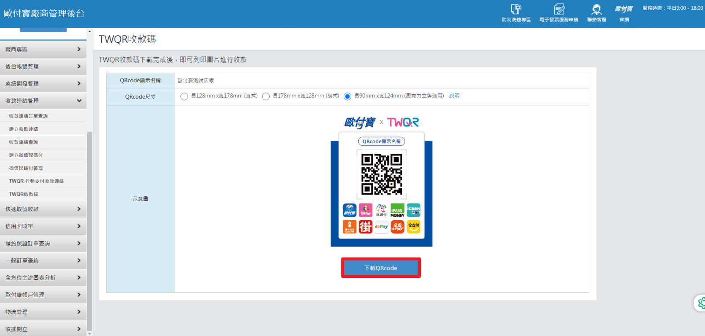The width and height of the screenshot is (705, 336).
Task: Expand the 履約保證訂單查詢 menu
Action: [x=43, y=244]
